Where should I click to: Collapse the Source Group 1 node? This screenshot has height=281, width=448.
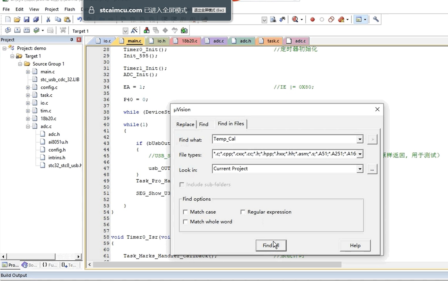click(x=20, y=64)
